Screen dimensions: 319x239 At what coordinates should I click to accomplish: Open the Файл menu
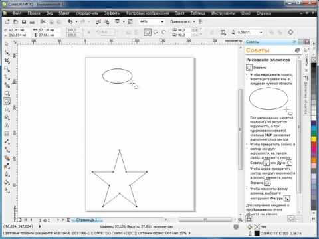tap(17, 13)
